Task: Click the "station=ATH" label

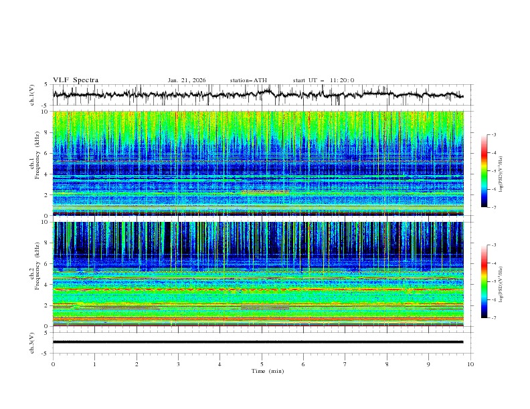Action: (x=248, y=80)
